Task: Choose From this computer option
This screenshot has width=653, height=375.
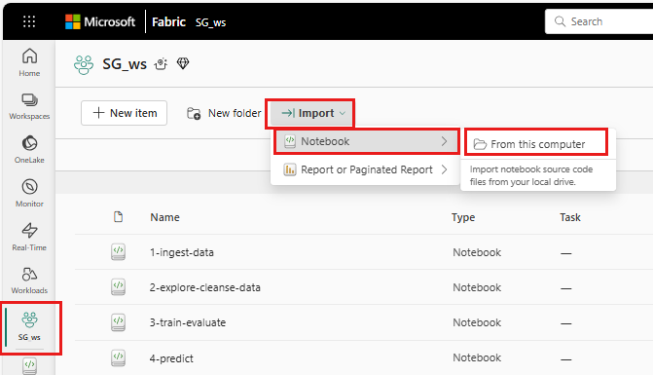Action: (536, 144)
